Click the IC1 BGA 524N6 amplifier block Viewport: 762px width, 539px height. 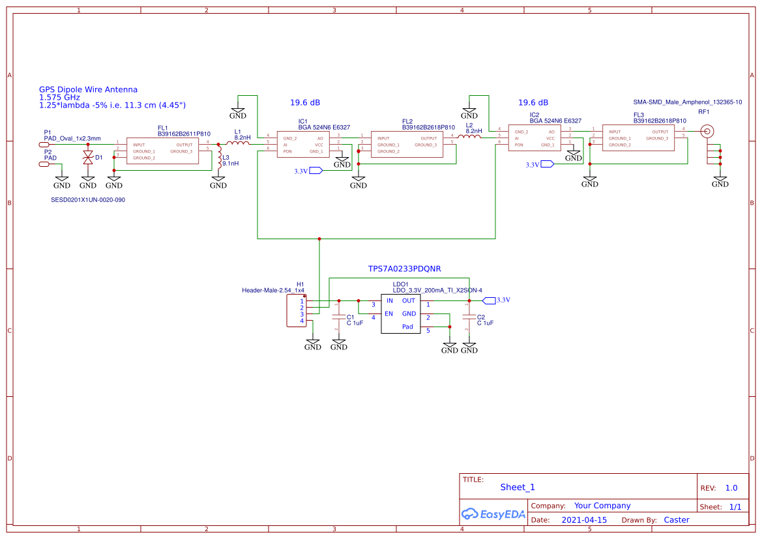pyautogui.click(x=304, y=143)
